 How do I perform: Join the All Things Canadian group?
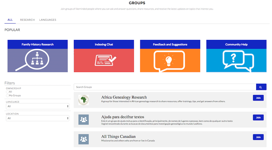(x=258, y=137)
